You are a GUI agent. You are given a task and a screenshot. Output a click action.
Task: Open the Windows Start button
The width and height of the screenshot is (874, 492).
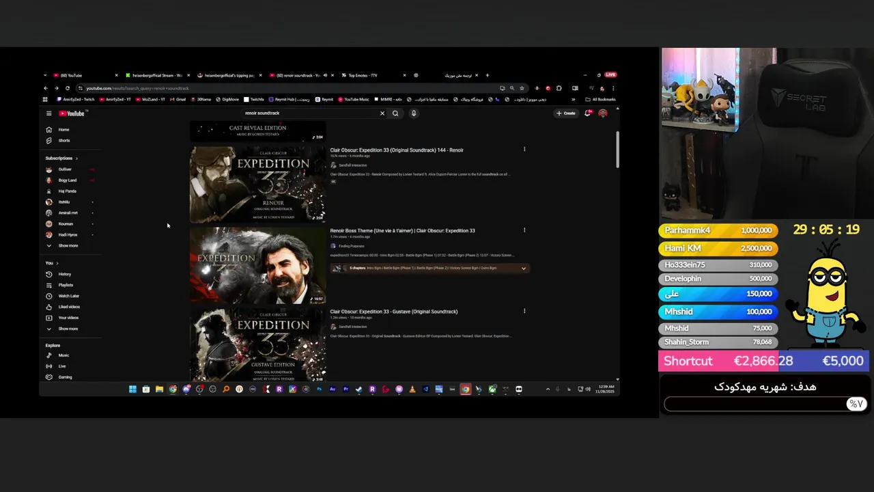tap(132, 389)
